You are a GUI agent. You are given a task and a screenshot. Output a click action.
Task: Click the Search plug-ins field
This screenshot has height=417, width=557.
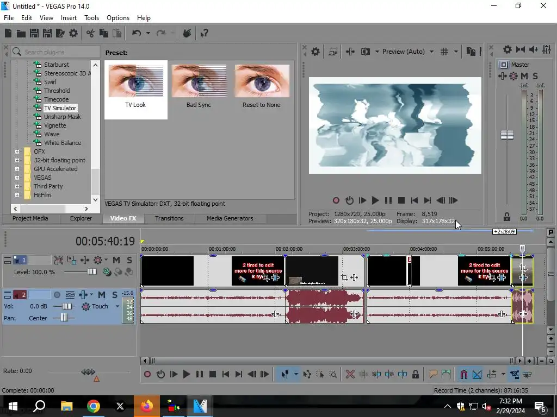[x=55, y=52]
